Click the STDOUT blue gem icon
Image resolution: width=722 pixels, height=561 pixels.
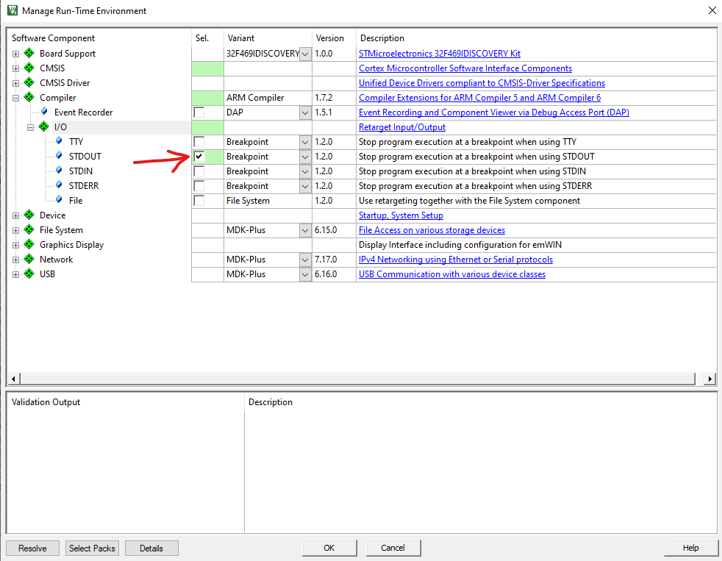click(x=59, y=156)
